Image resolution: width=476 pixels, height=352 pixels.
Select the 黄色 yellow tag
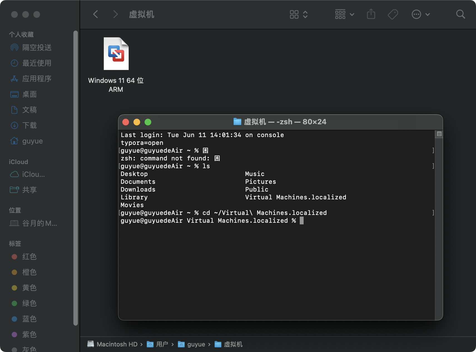point(24,288)
